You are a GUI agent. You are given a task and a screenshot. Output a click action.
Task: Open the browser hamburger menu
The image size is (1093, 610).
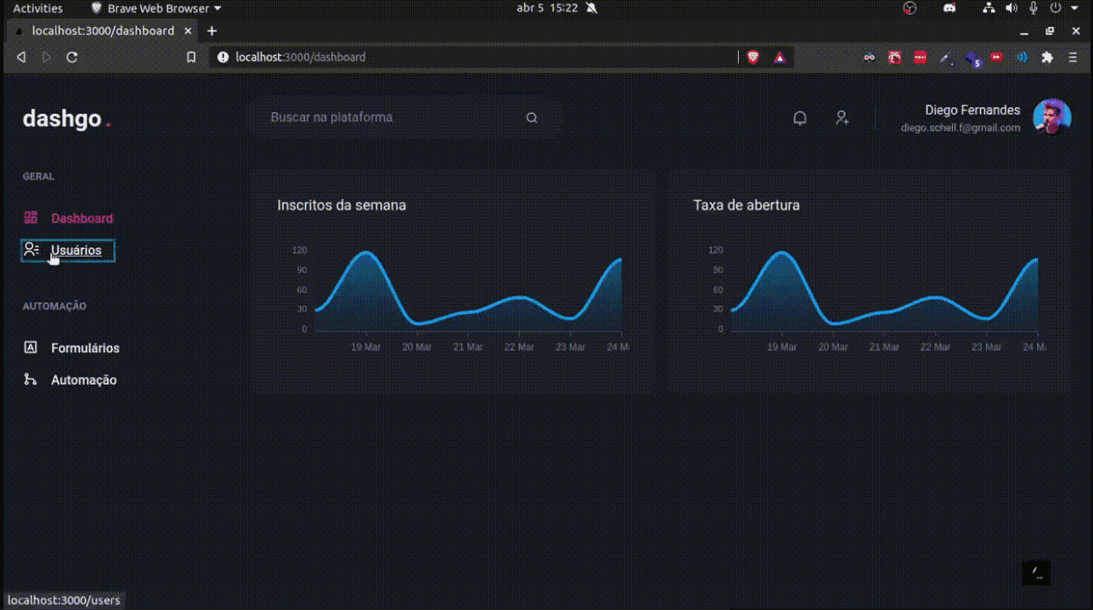(x=1073, y=57)
